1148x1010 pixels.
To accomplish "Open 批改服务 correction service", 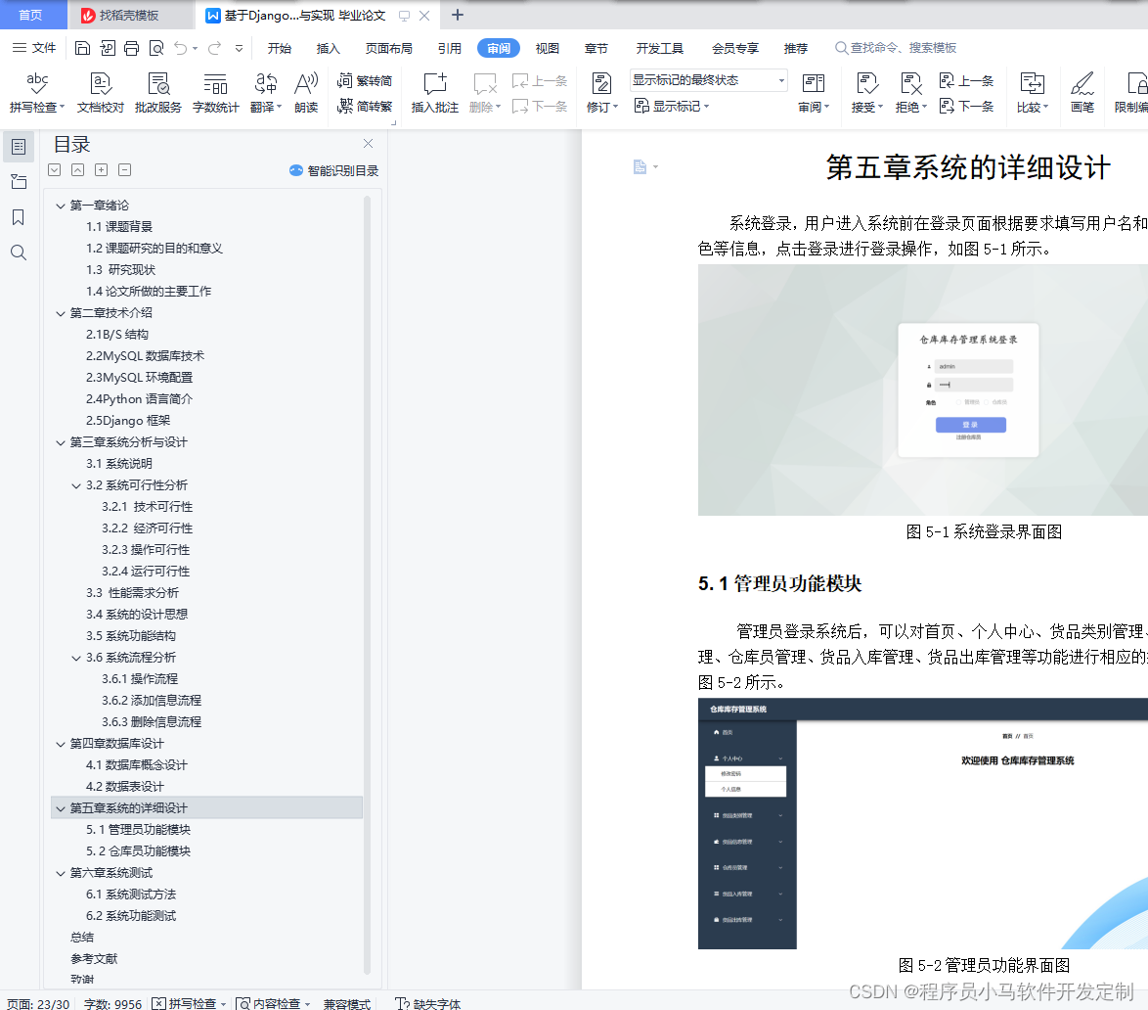I will tap(157, 92).
